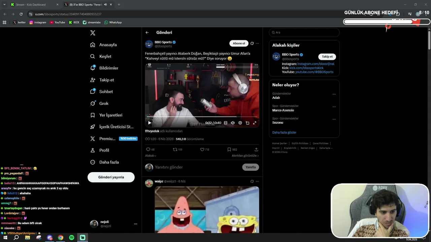Go to Anasayfa home page
Screen dimensions: 431x242
click(x=104, y=45)
